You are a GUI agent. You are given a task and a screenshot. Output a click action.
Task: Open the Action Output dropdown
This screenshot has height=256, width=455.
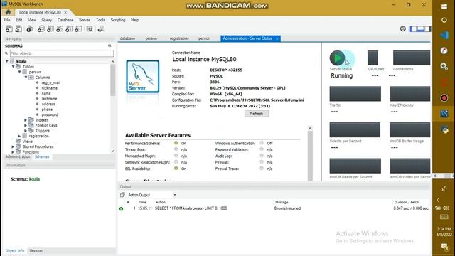pyautogui.click(x=175, y=195)
